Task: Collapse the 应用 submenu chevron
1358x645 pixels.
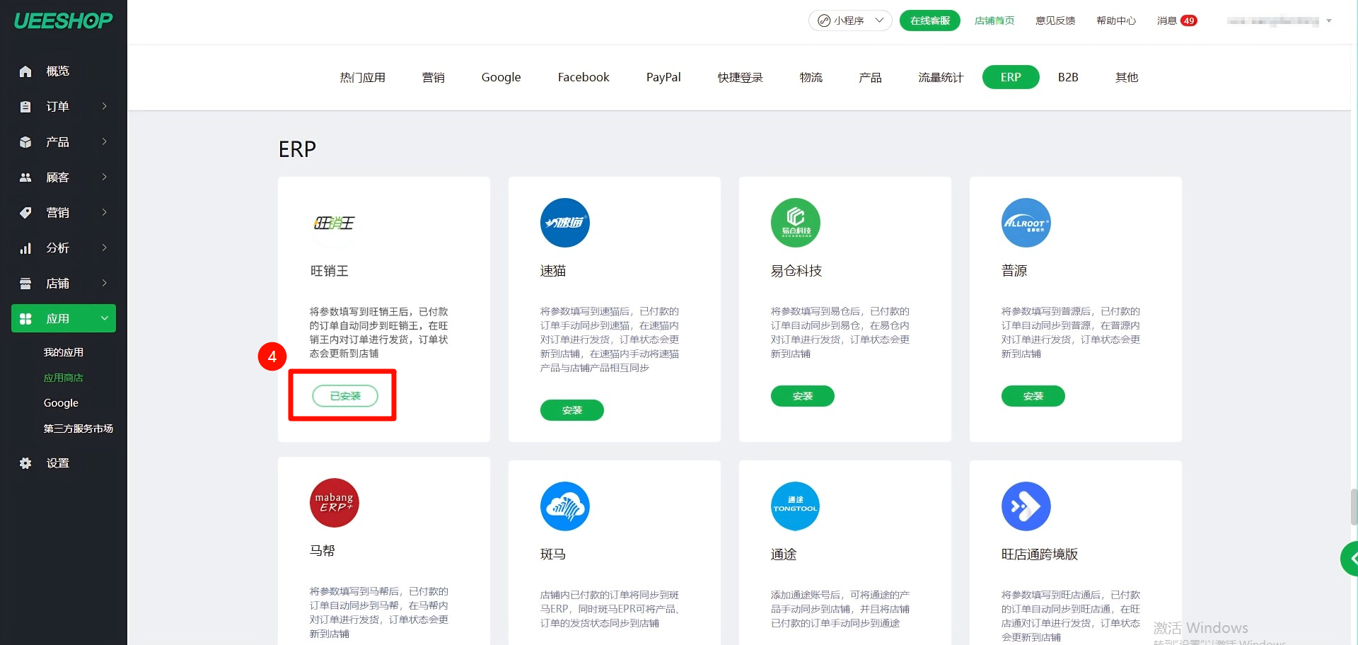Action: click(x=105, y=318)
